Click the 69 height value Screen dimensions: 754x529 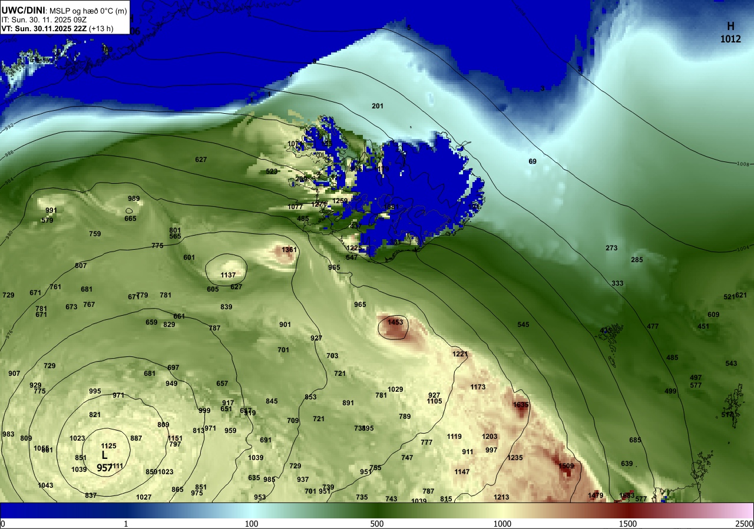click(533, 161)
